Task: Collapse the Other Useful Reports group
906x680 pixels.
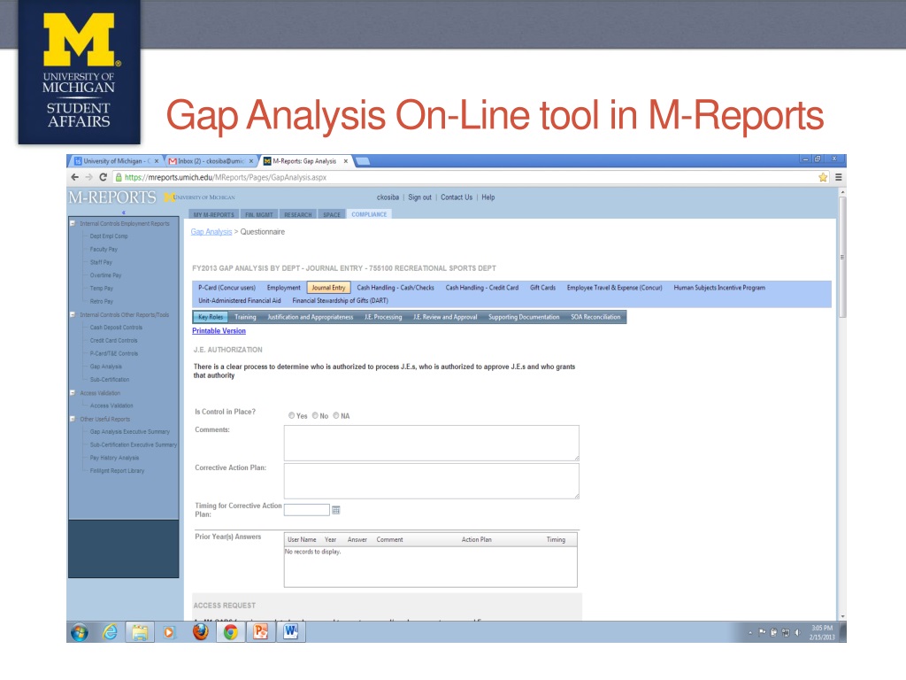Action: [73, 419]
